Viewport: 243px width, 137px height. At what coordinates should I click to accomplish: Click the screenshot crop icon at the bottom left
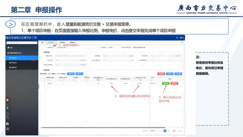click(x=7, y=129)
